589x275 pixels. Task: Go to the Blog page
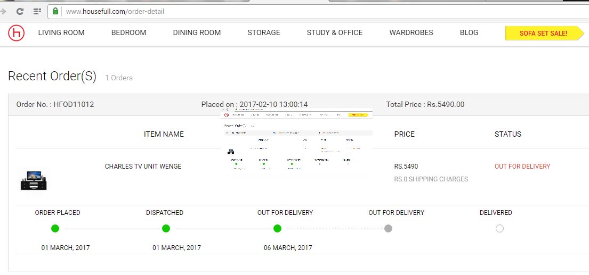(469, 32)
